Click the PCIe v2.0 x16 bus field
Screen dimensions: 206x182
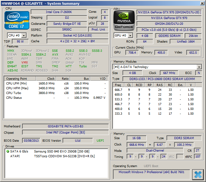pyautogui.click(x=169, y=30)
